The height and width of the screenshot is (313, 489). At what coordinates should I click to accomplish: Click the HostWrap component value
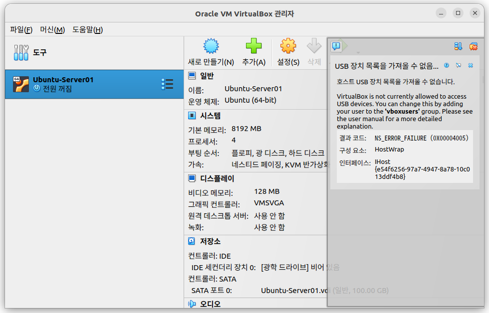tap(389, 150)
